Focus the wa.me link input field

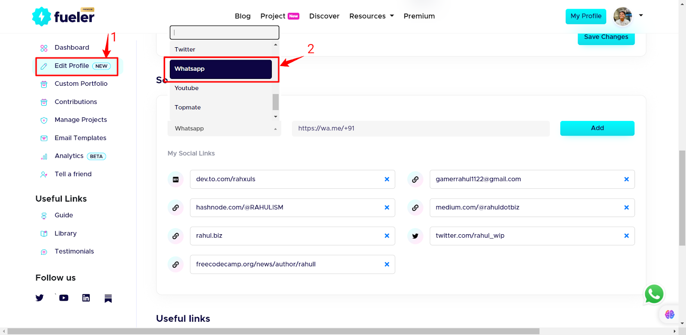[420, 129]
